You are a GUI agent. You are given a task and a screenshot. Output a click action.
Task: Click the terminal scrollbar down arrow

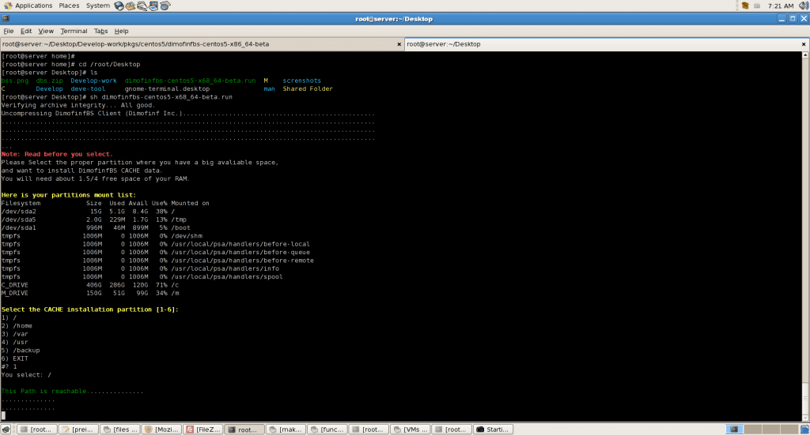[x=805, y=418]
